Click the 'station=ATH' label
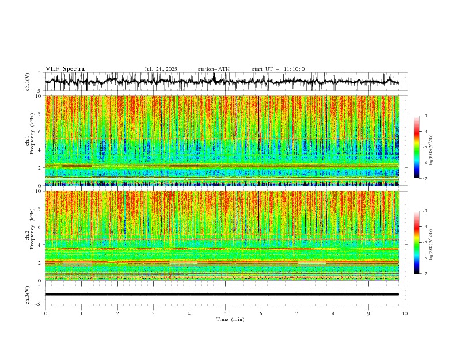 pyautogui.click(x=214, y=69)
